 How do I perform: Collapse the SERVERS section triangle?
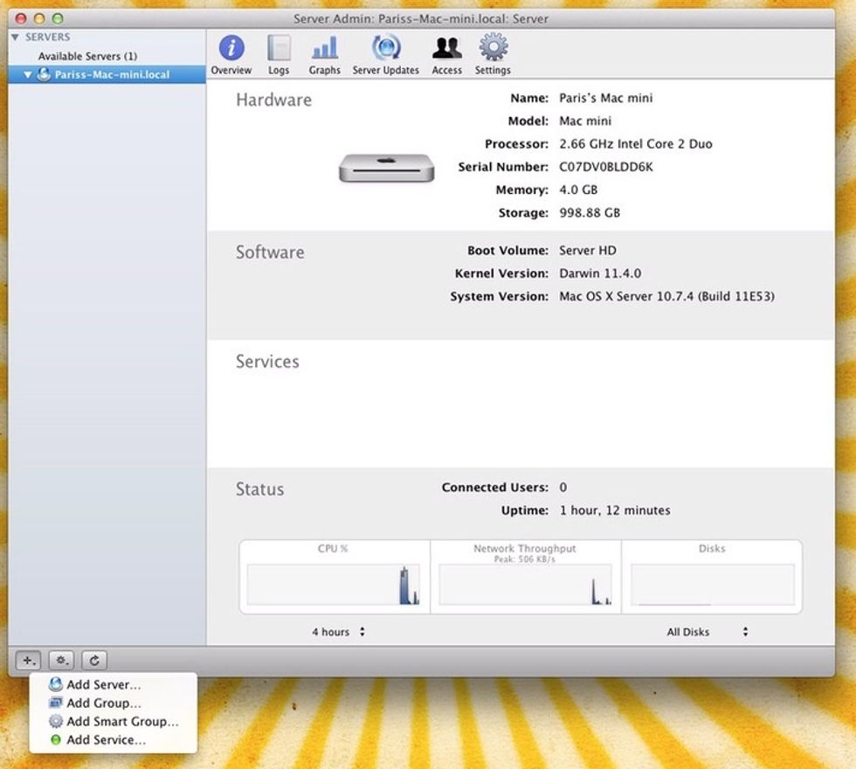click(15, 38)
